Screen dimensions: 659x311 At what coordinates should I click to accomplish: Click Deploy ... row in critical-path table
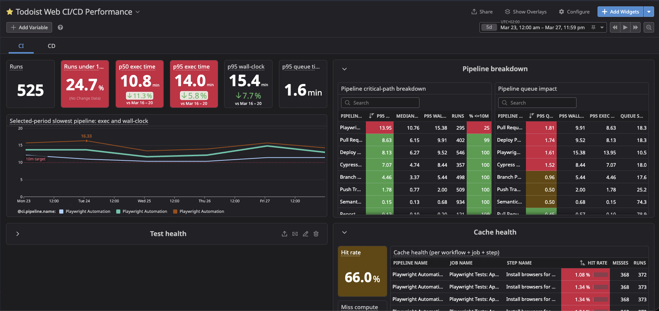coord(414,153)
